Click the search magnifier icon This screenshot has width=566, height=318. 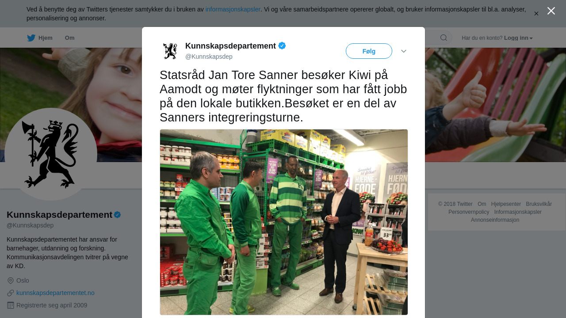coord(444,38)
